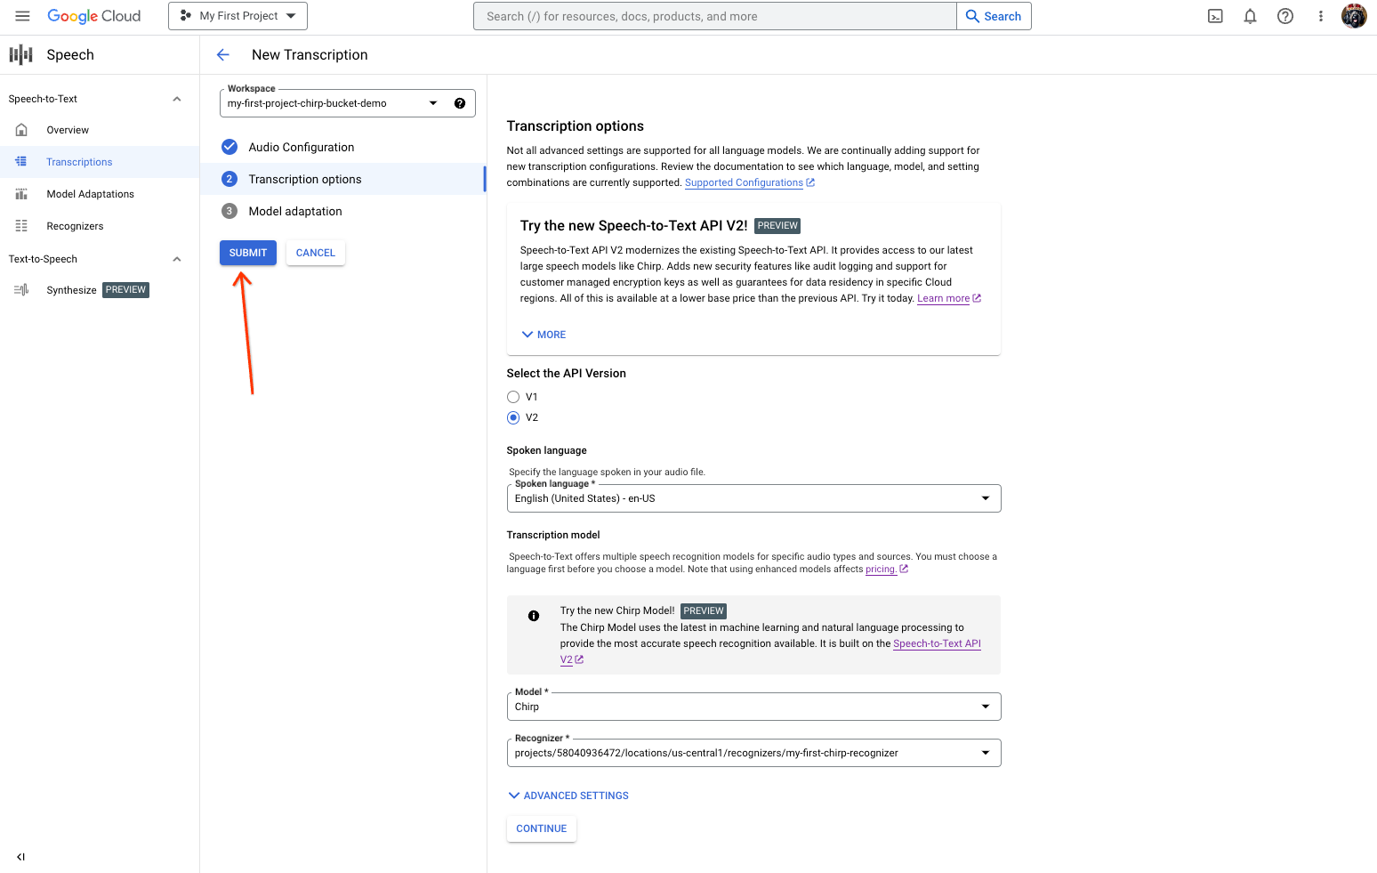Click the Synthesize waveform icon
Viewport: 1377px width, 873px height.
coord(21,290)
